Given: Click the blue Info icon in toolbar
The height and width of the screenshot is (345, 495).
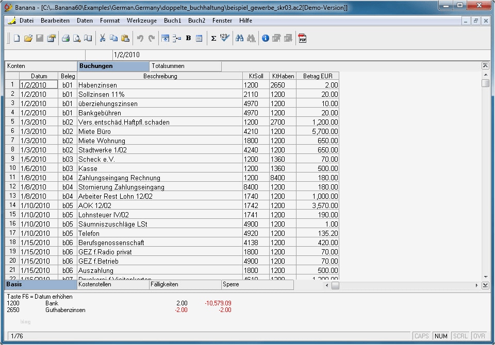Looking at the screenshot, I should (266, 38).
